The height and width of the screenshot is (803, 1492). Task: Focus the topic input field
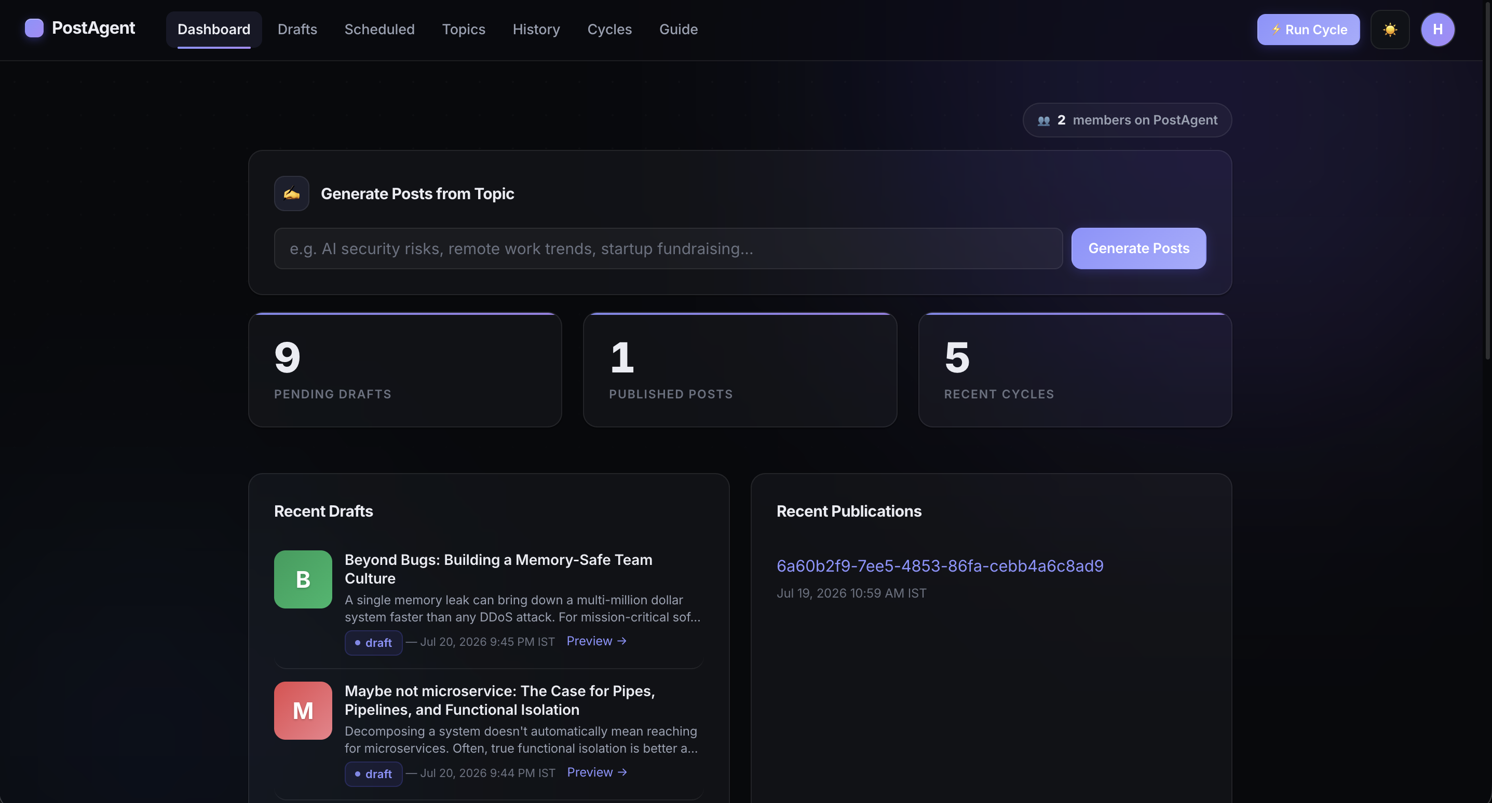(668, 248)
